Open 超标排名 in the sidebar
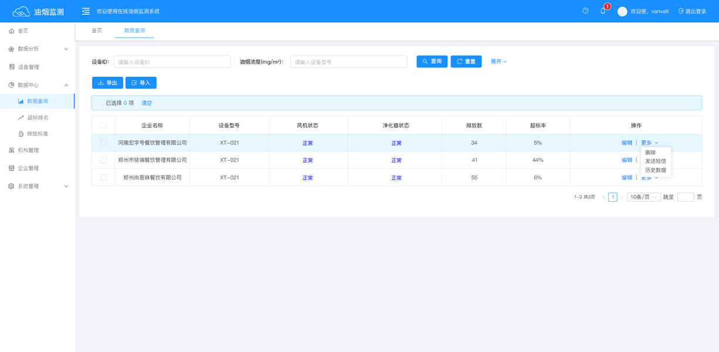The height and width of the screenshot is (352, 719). click(38, 117)
